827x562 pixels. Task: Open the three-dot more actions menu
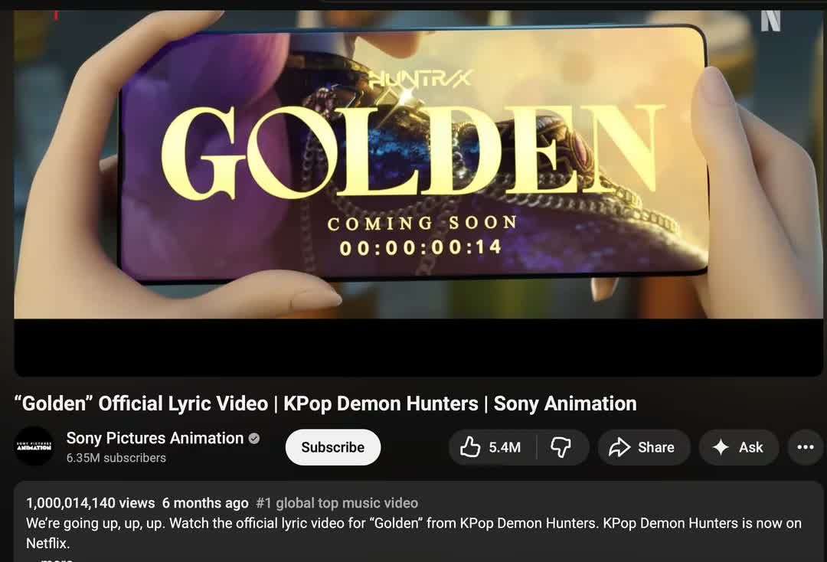[806, 447]
